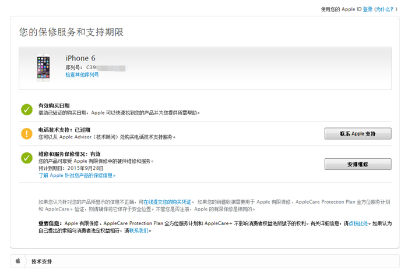Click the Apple logo in breadcrumb

[x=18, y=261]
